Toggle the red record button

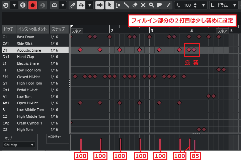(x=32, y=5)
